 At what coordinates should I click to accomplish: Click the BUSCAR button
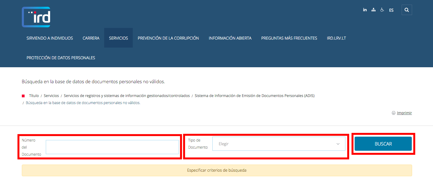coord(383,144)
